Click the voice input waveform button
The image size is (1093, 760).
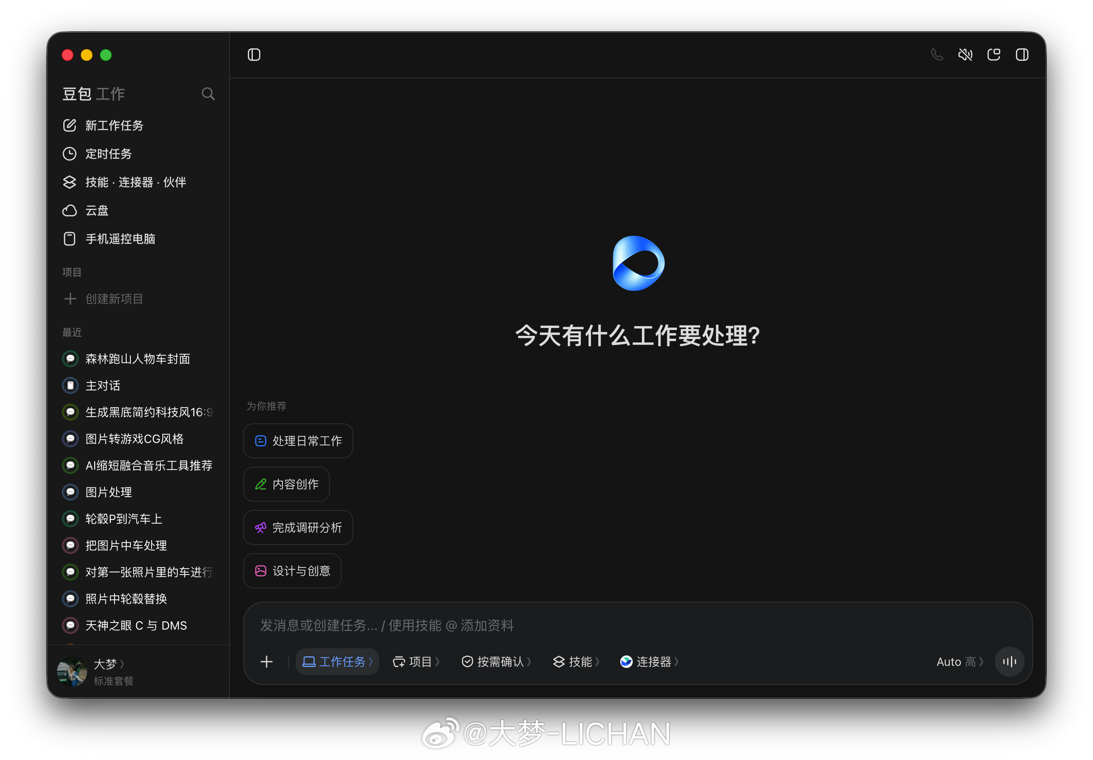(x=1010, y=661)
